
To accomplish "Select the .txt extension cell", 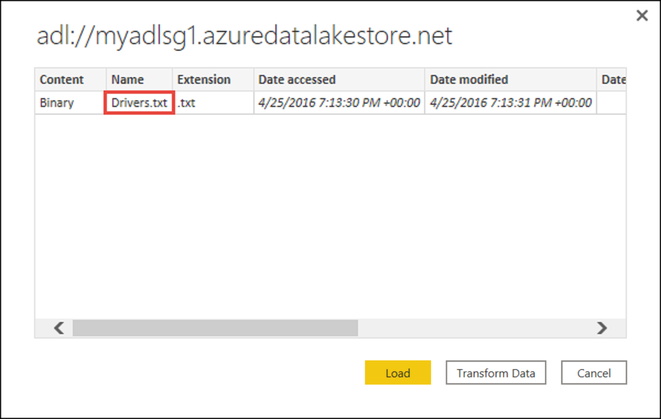I will [187, 103].
